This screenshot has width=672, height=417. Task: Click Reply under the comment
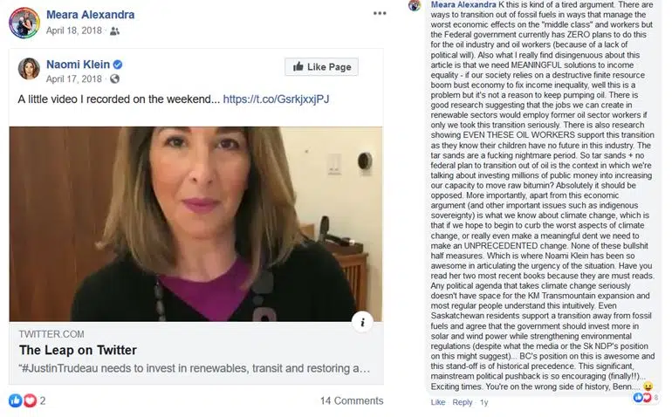(x=463, y=402)
